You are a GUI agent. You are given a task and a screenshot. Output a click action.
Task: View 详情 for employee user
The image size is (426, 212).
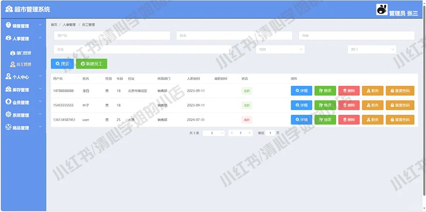coord(302,119)
